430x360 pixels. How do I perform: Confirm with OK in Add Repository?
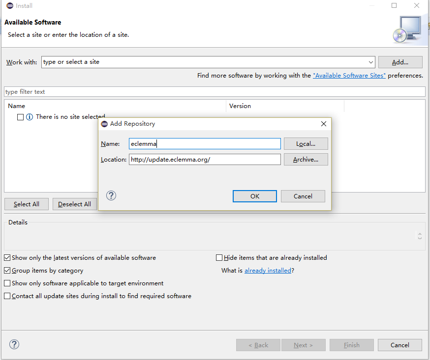click(255, 196)
